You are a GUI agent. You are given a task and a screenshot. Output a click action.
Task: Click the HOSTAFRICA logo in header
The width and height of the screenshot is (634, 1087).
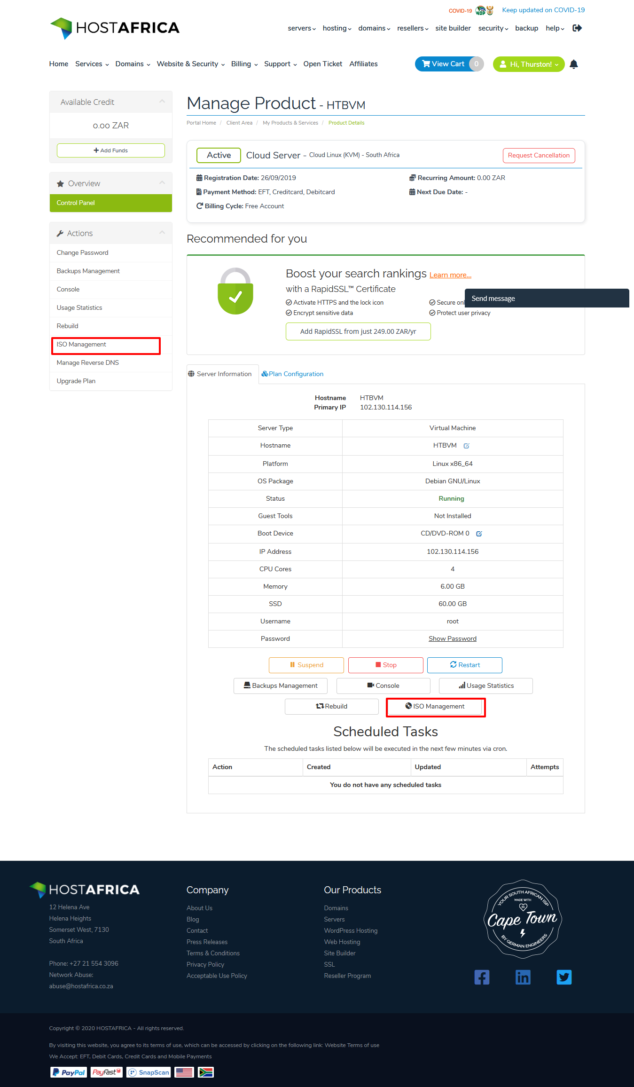115,28
